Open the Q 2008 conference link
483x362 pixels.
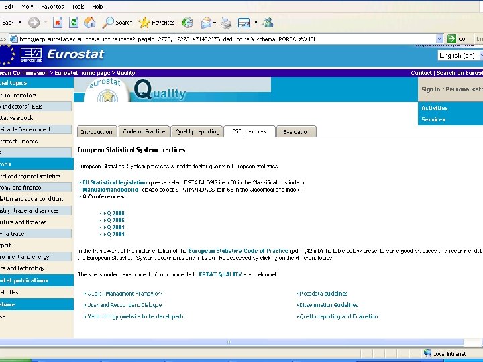pos(115,213)
